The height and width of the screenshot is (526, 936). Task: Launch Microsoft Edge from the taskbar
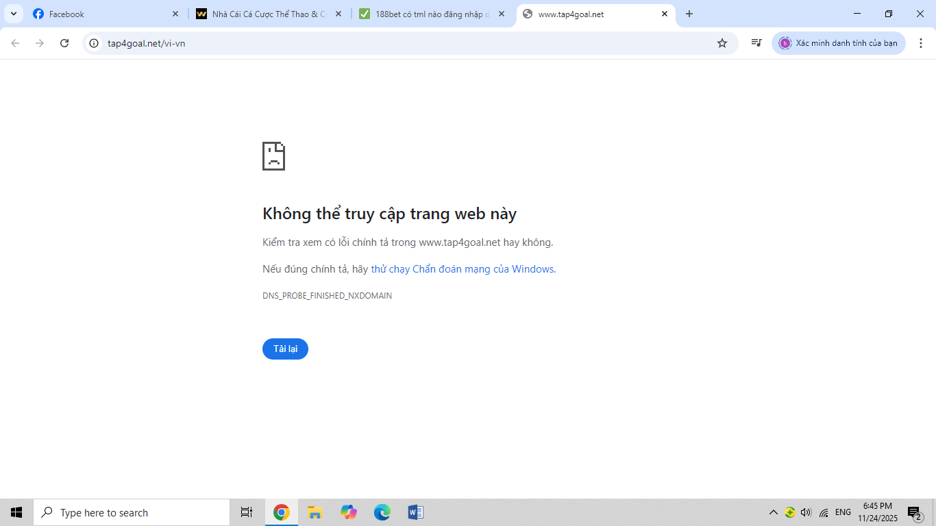pyautogui.click(x=382, y=512)
